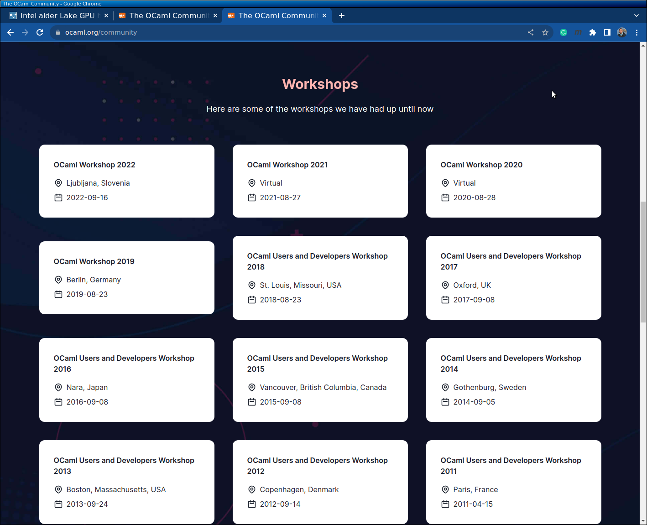Viewport: 647px width, 525px height.
Task: Click the location pin beside St. Louis, Missouri
Action: [x=252, y=285]
